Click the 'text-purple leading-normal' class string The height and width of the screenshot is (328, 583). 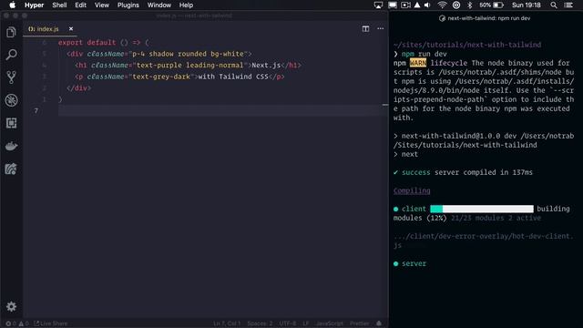189,65
